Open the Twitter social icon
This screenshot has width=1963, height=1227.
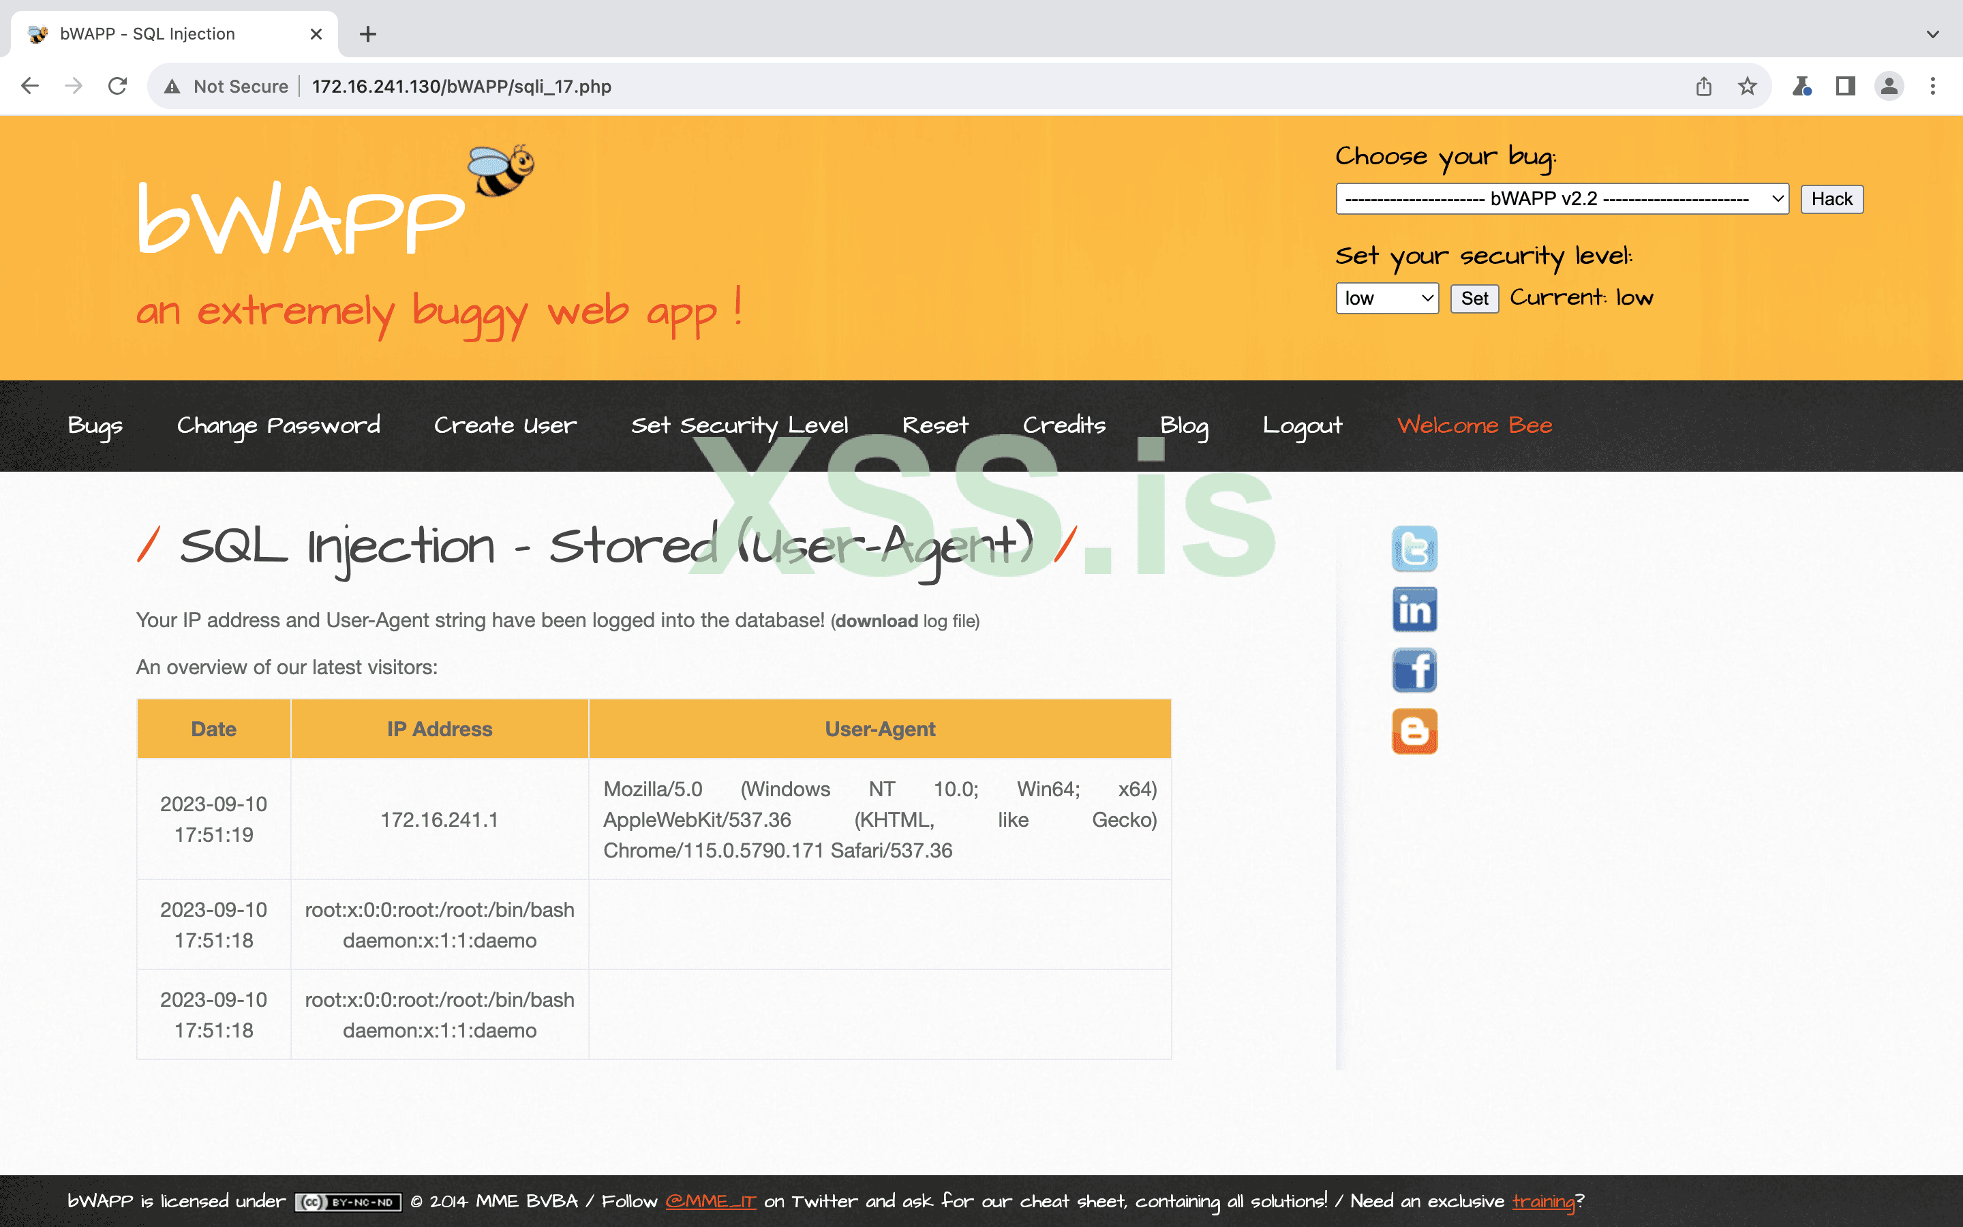coord(1414,549)
